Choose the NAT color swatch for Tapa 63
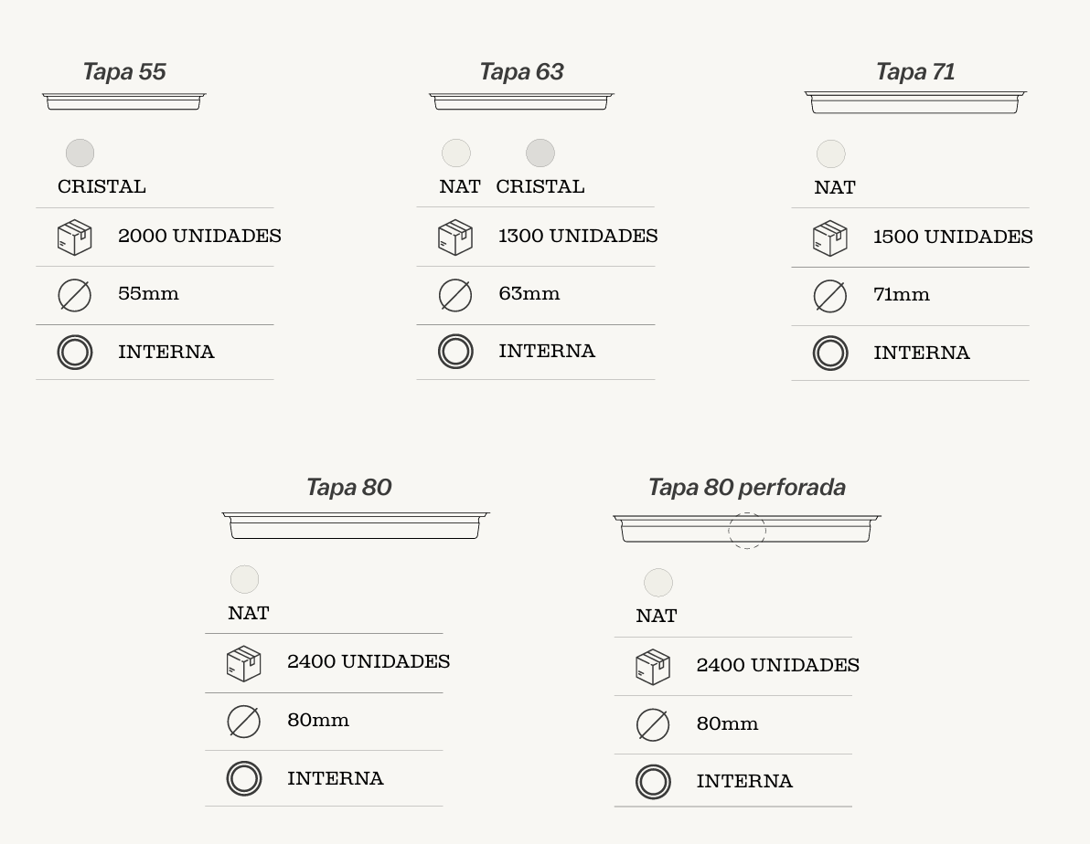Image resolution: width=1090 pixels, height=844 pixels. point(456,153)
